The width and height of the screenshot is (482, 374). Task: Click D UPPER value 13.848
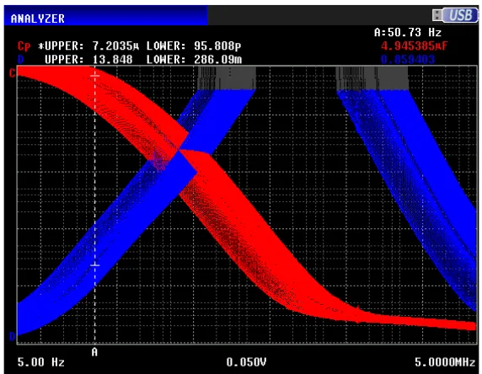(x=113, y=59)
